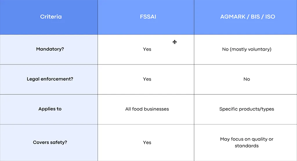Click the Criteria column header cell

(51, 17)
